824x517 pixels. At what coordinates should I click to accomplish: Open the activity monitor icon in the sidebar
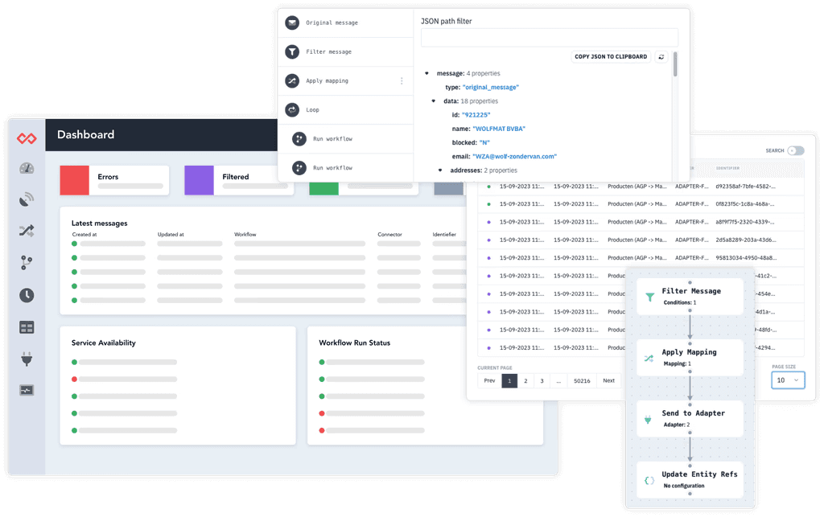tap(27, 390)
